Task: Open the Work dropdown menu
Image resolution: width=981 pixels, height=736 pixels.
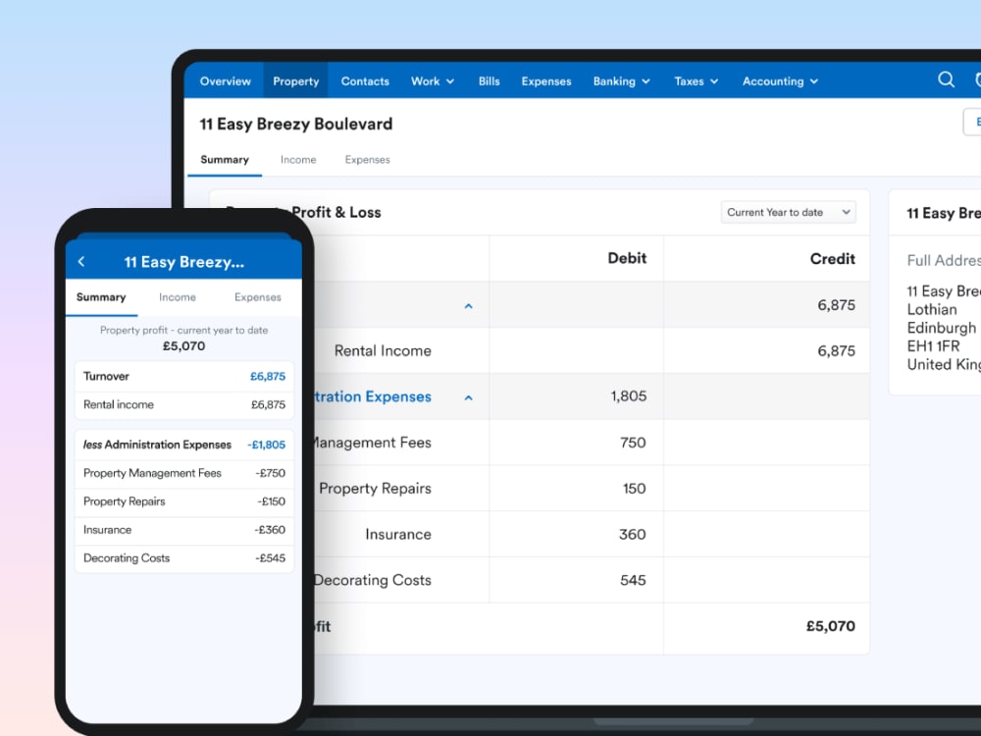Action: click(432, 80)
